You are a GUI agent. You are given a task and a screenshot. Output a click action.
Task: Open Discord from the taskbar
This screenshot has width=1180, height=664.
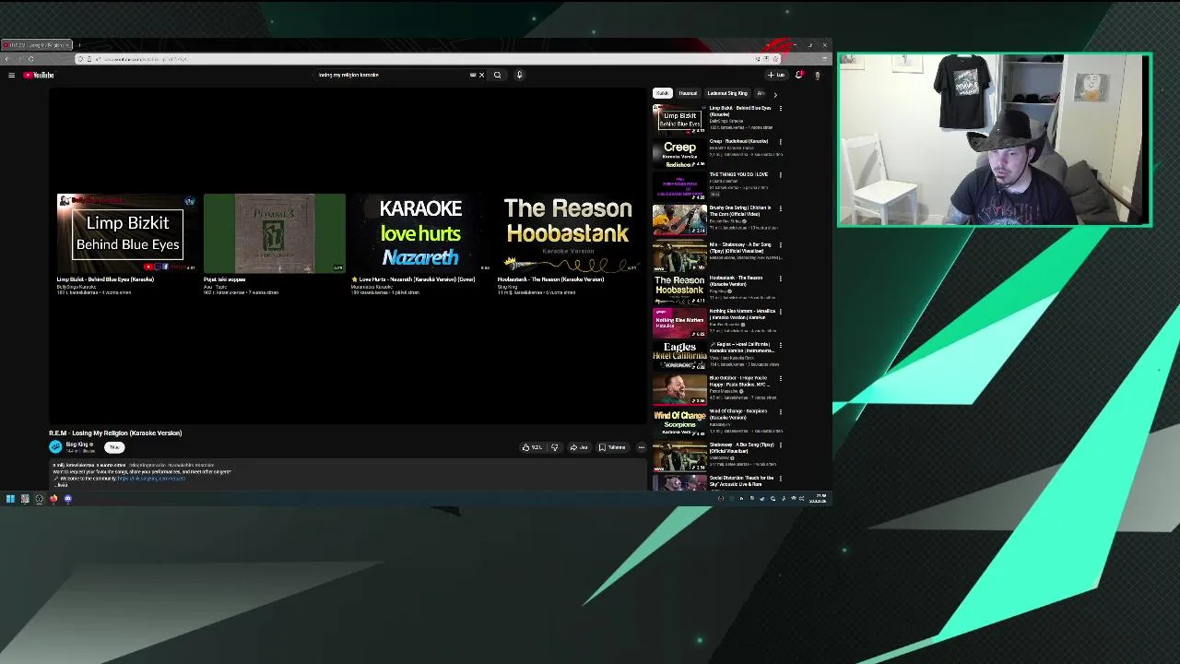(67, 499)
